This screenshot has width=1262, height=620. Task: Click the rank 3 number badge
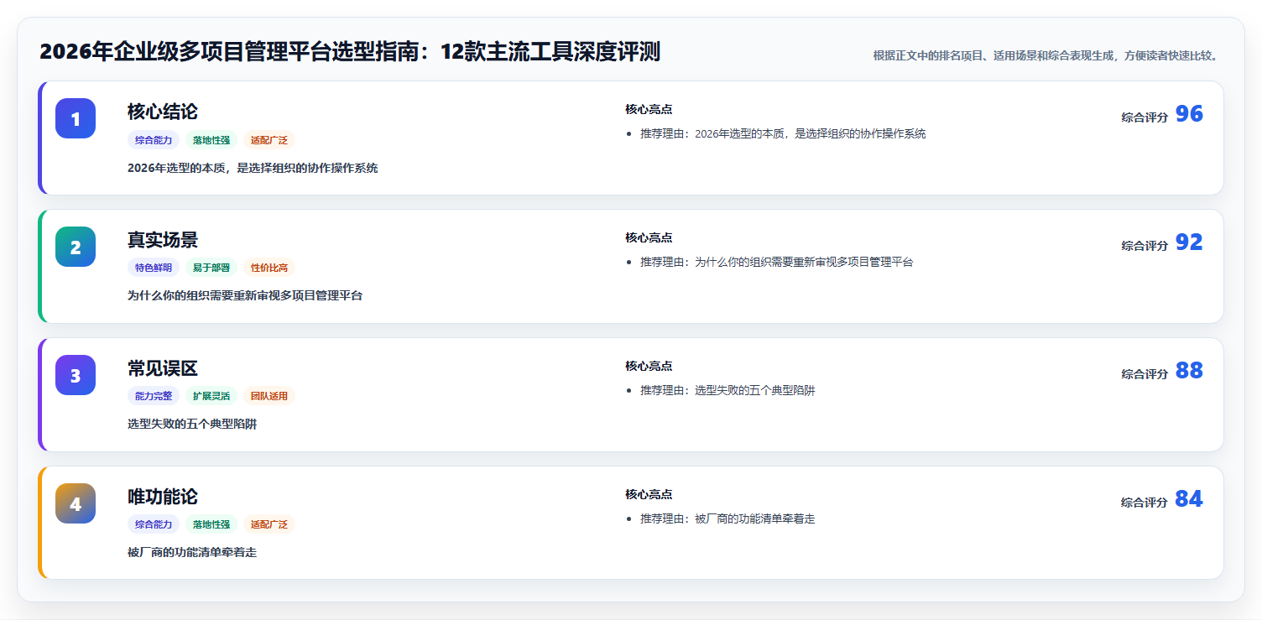(76, 375)
